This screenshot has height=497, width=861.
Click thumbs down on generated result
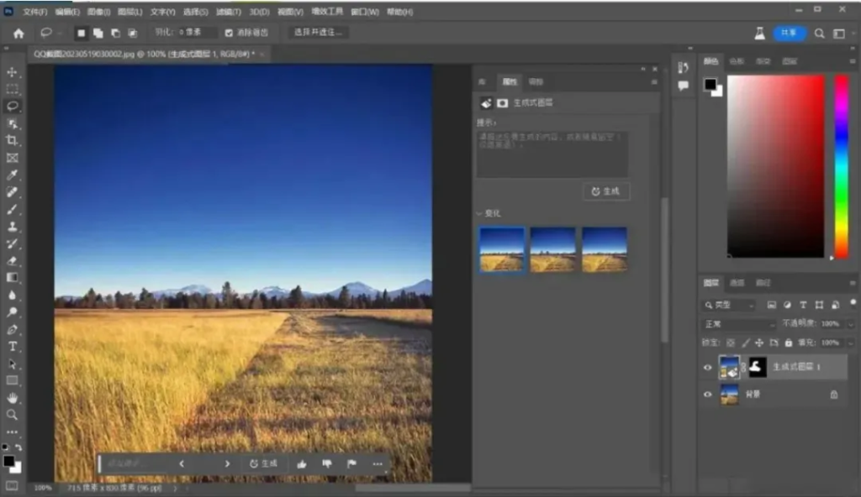coord(327,464)
